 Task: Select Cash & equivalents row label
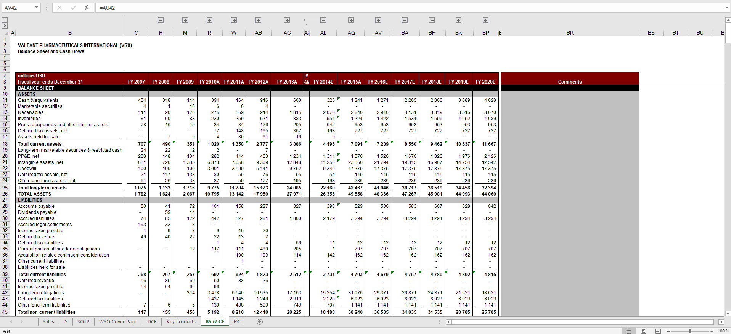coord(38,100)
